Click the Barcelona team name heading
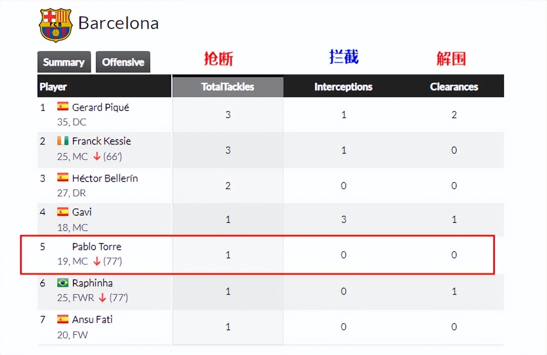The height and width of the screenshot is (355, 547). (119, 23)
